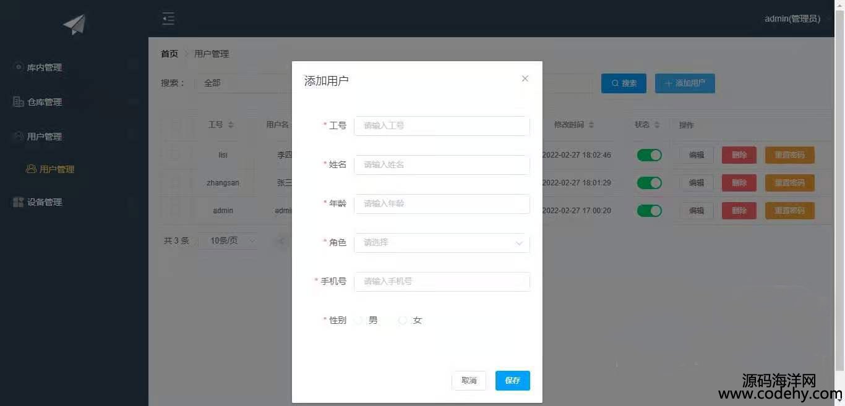The height and width of the screenshot is (406, 845).
Task: Click the paper plane logo icon
Action: [x=74, y=24]
